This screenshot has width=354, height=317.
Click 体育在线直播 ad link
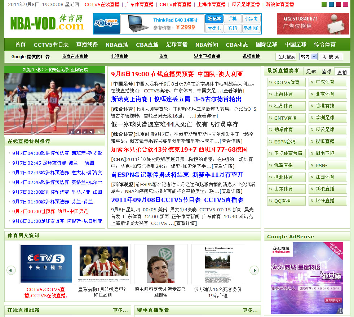75,56
